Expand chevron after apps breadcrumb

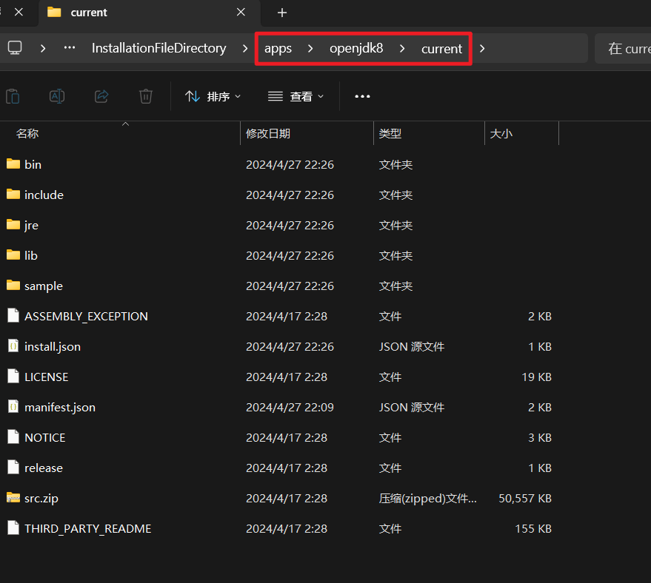tap(310, 49)
